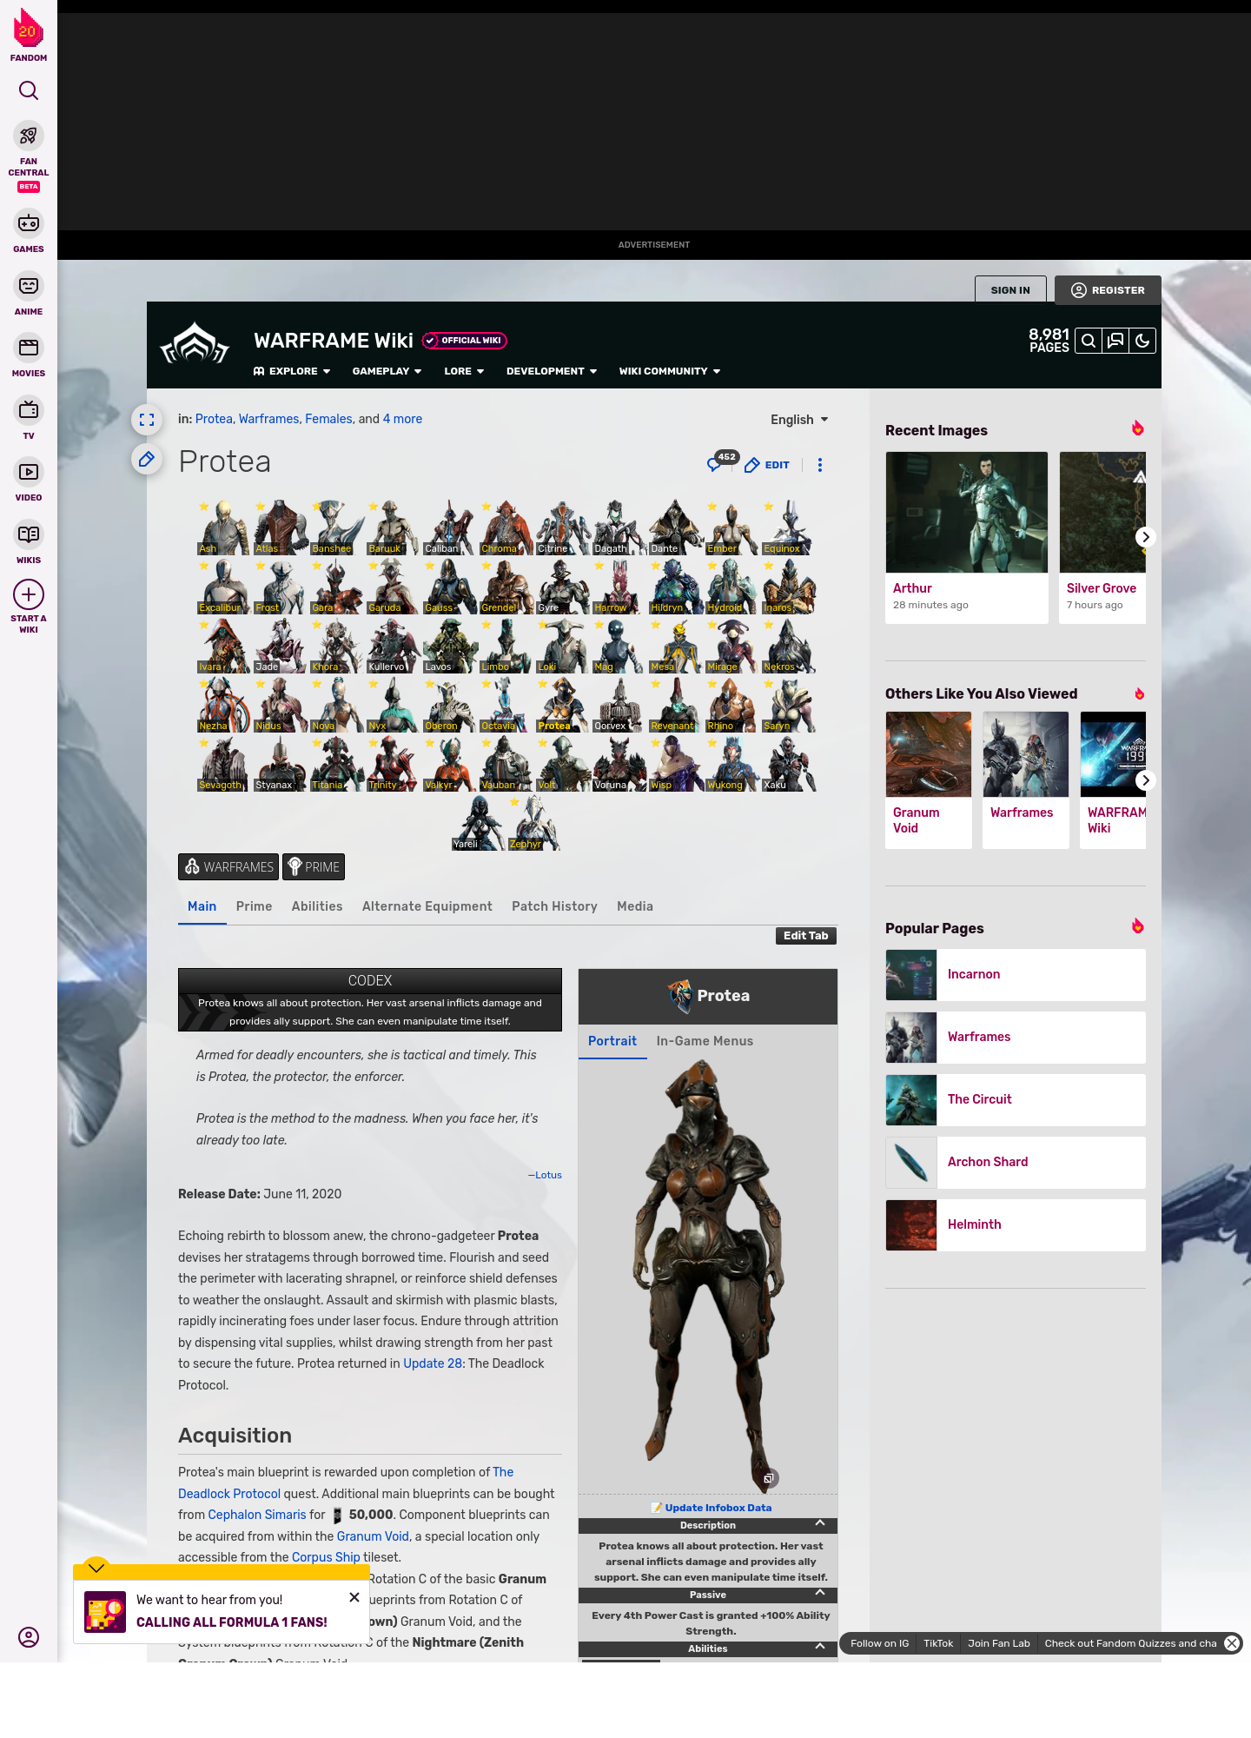Open the user profile icon at sidebar bottom

coord(29,1637)
